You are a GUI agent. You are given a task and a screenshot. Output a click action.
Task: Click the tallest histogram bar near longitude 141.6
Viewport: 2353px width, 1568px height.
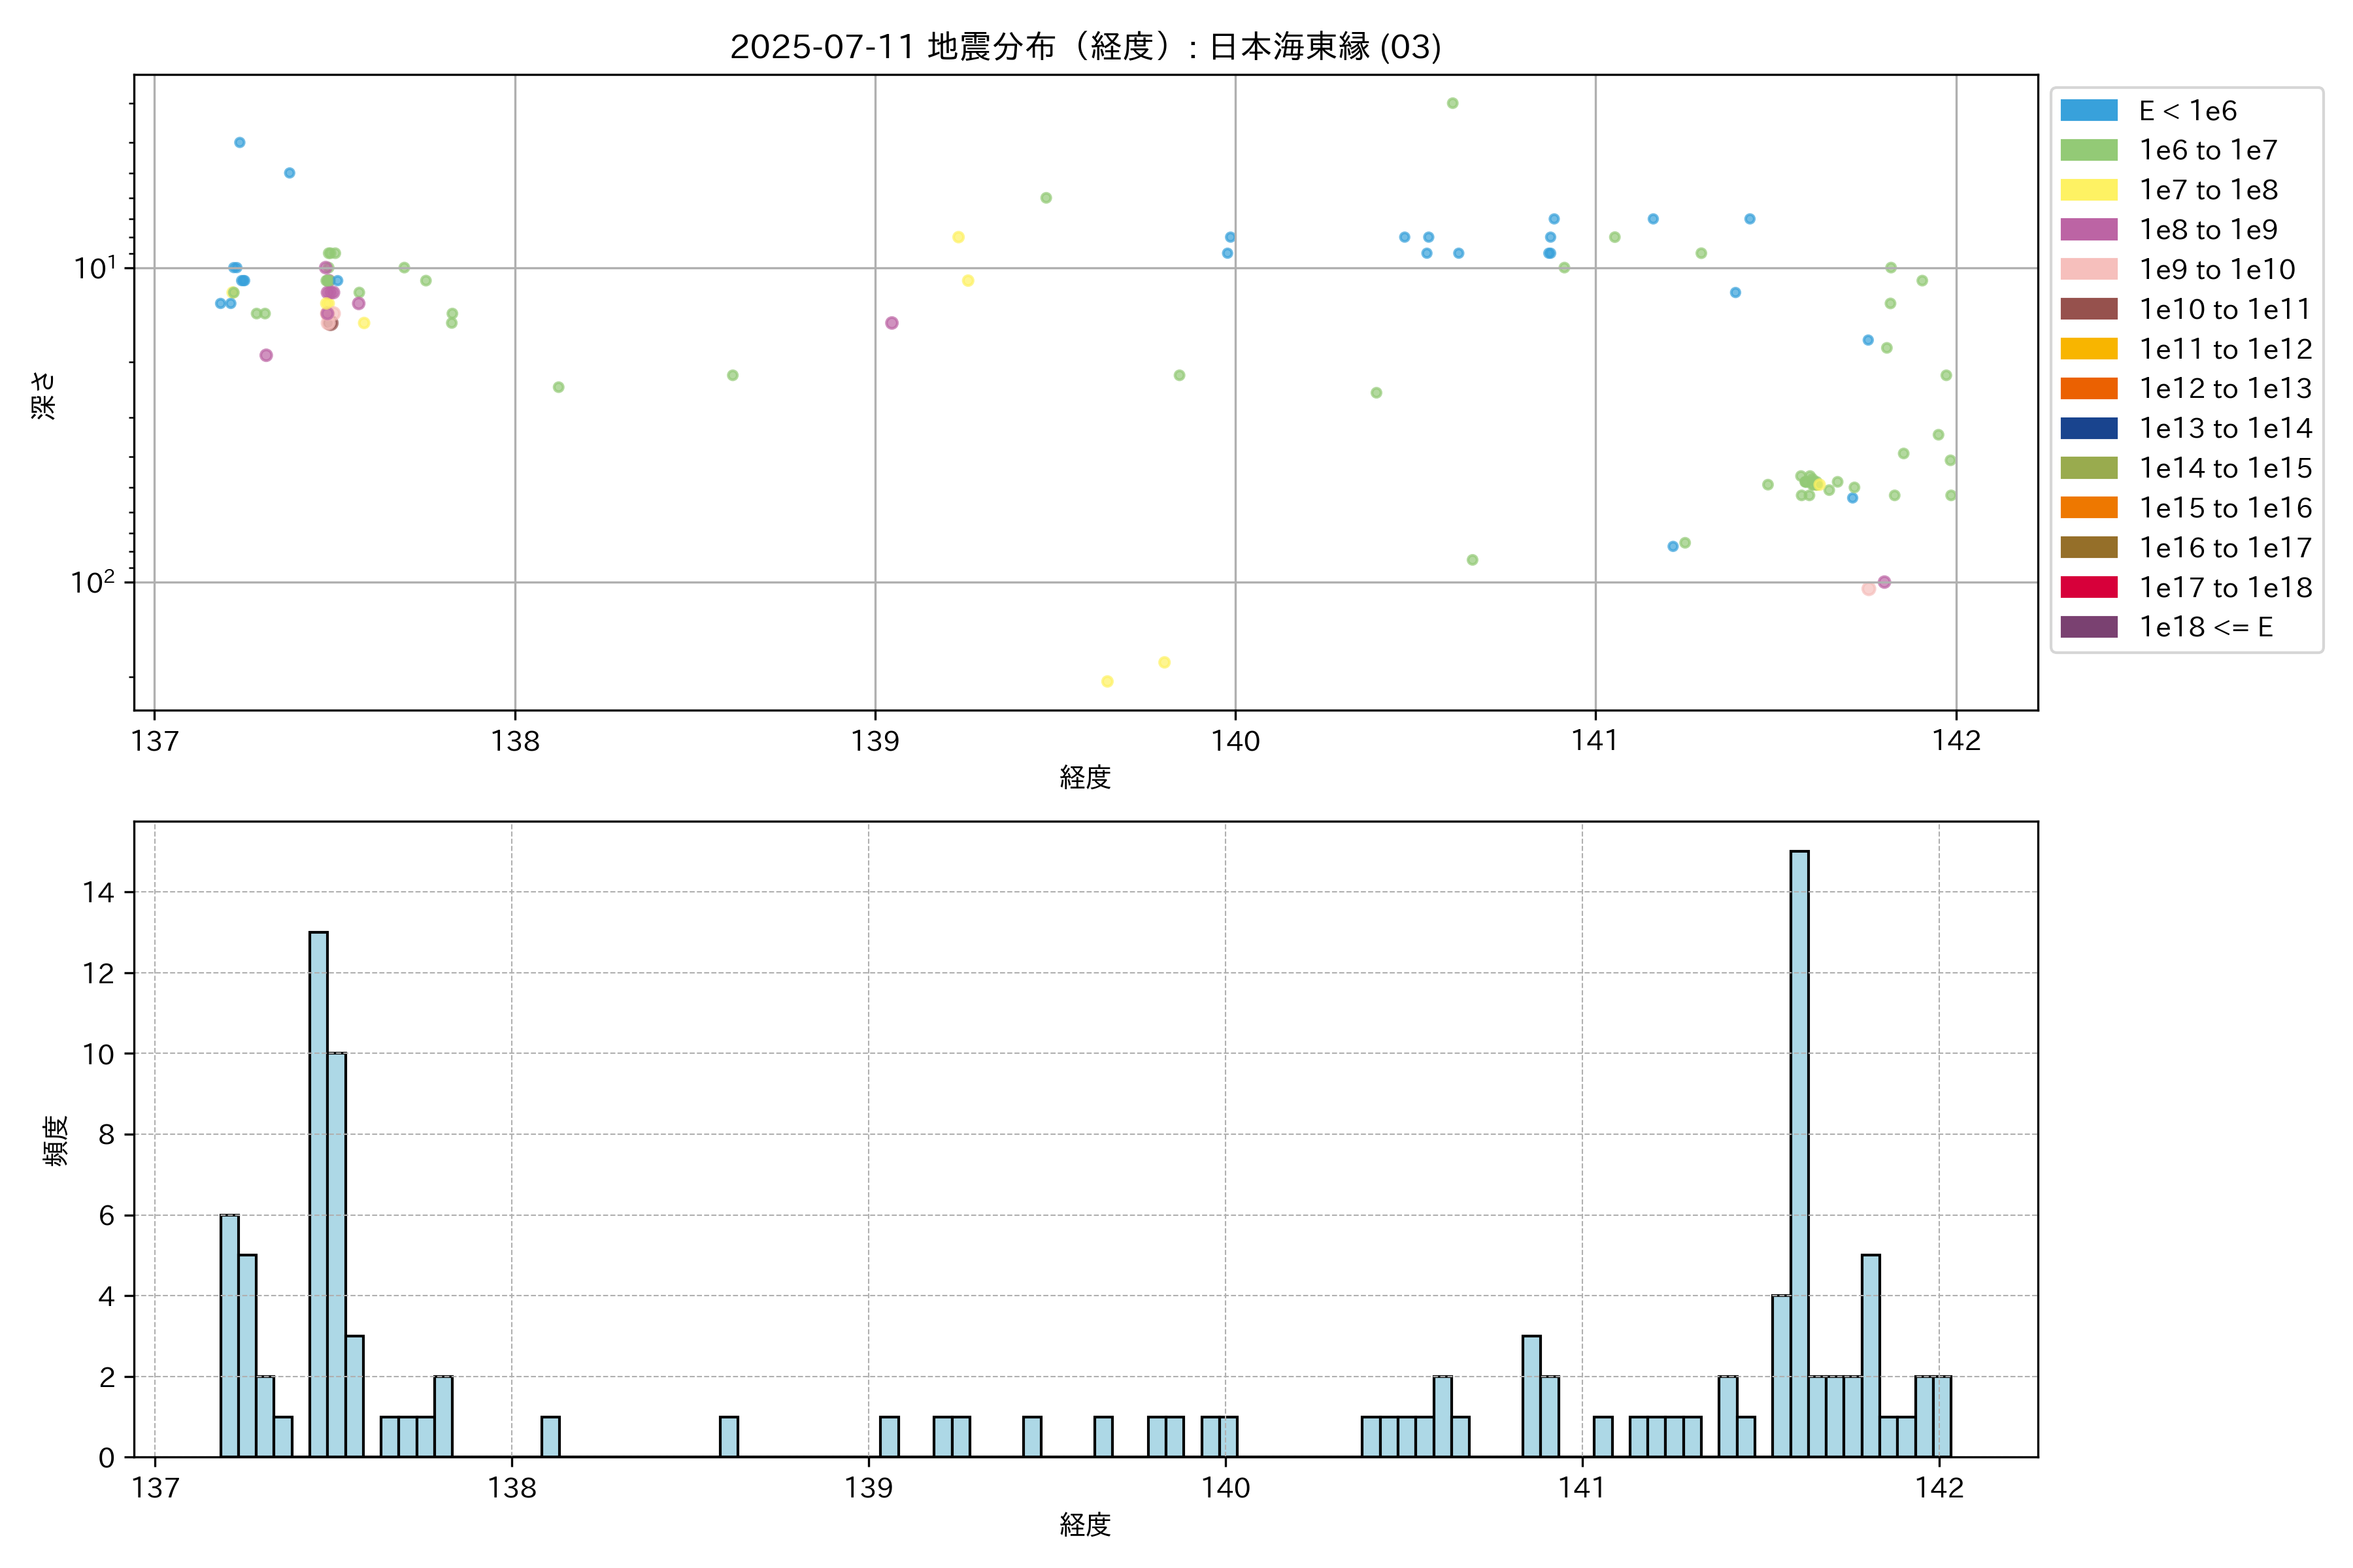[x=1799, y=1153]
